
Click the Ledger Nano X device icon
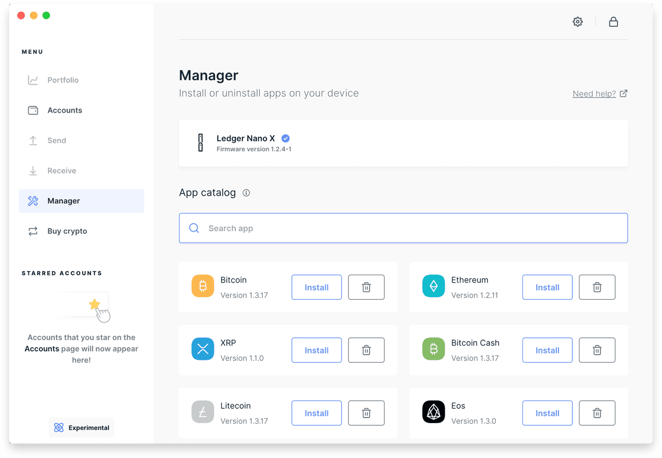point(201,143)
